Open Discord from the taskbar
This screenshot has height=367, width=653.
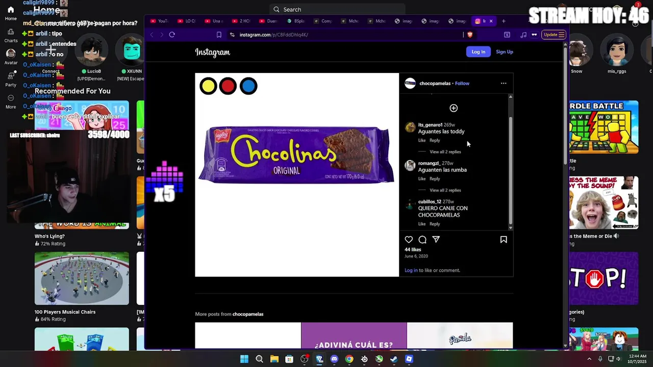click(334, 359)
